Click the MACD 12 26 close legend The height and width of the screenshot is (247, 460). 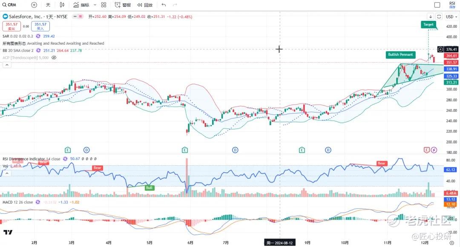pos(17,202)
